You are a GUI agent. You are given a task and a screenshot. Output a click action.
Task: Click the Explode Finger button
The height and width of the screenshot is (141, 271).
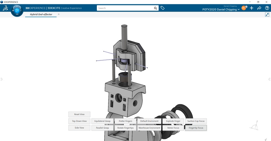[173, 121]
